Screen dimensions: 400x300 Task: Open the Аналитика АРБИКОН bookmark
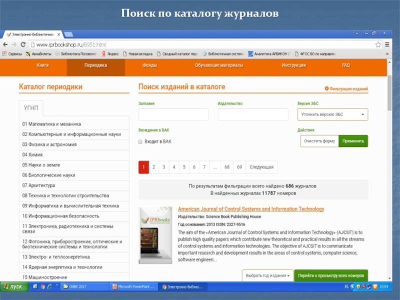point(269,54)
